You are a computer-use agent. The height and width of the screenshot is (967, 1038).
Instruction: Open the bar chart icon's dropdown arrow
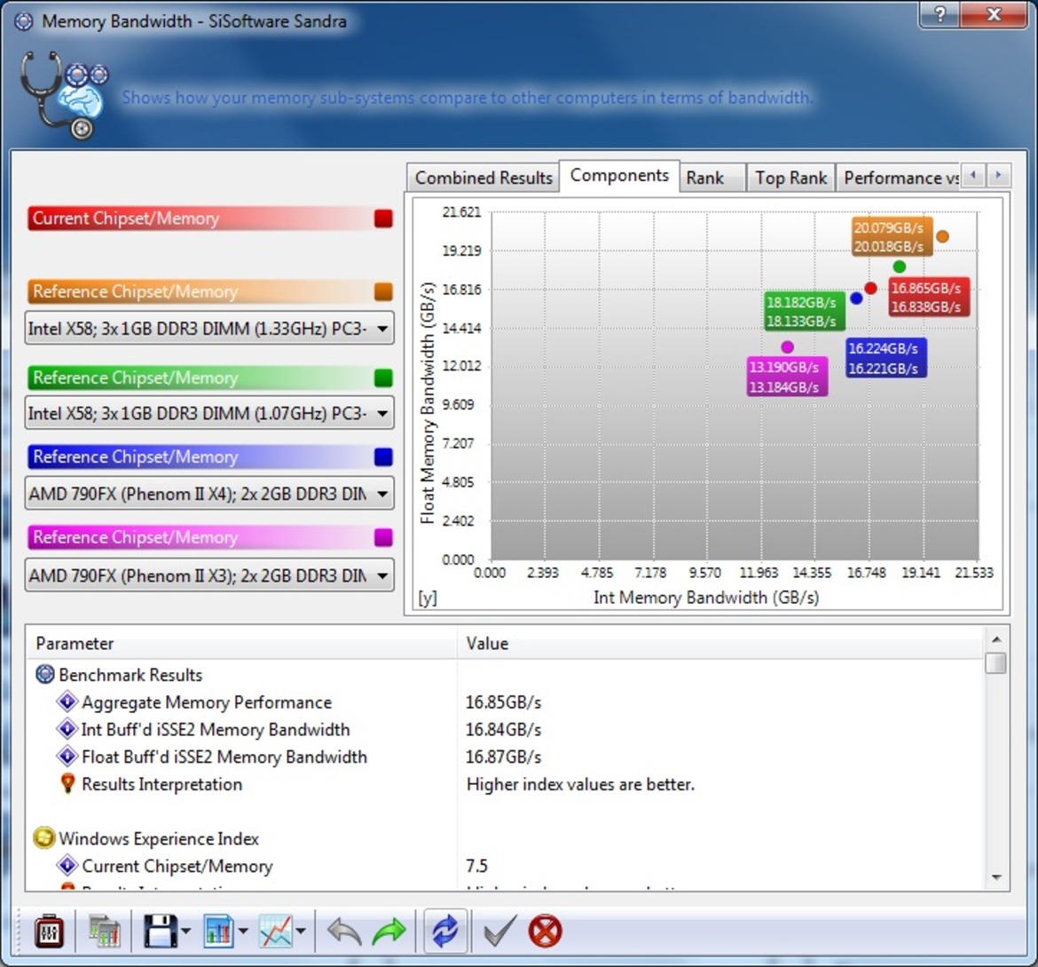pyautogui.click(x=243, y=931)
